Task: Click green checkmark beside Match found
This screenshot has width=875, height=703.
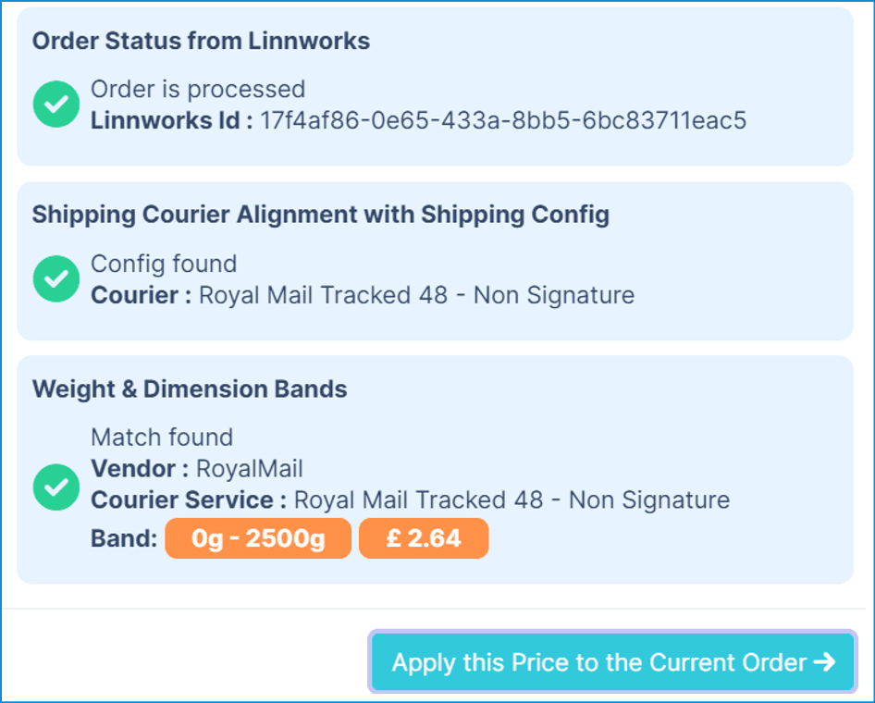Action: click(x=56, y=487)
